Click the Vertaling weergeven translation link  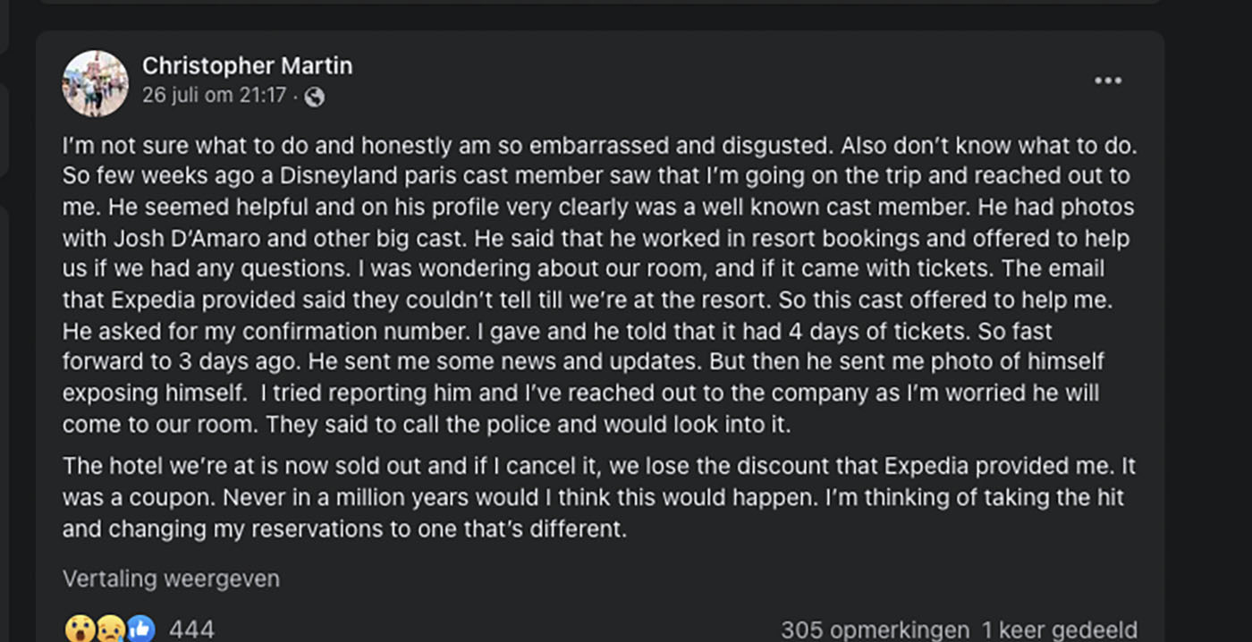point(171,579)
